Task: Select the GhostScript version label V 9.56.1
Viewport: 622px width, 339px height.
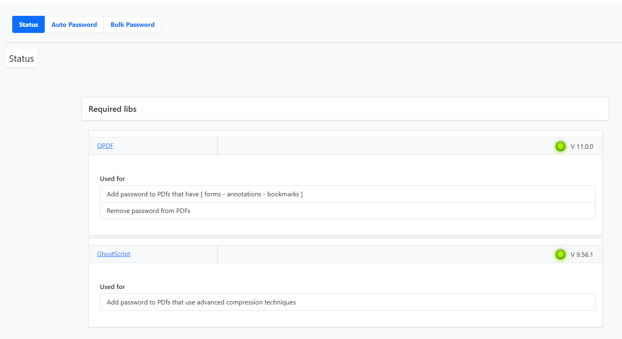Action: (x=581, y=254)
